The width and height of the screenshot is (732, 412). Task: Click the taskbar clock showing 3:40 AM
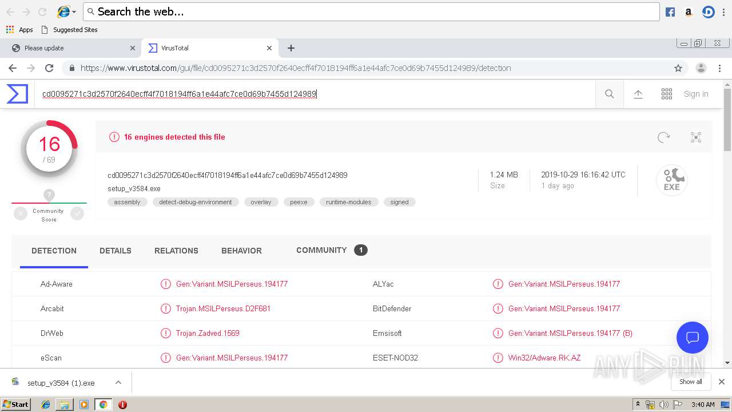click(703, 405)
